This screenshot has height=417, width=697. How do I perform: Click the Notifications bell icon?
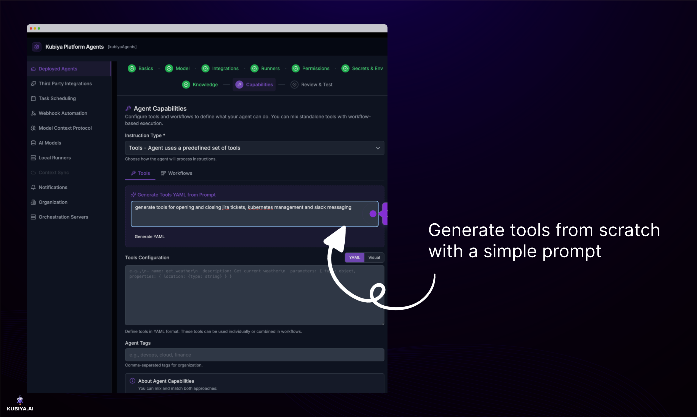click(33, 187)
